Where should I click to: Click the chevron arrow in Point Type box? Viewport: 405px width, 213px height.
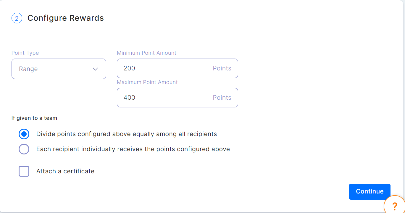(x=95, y=69)
